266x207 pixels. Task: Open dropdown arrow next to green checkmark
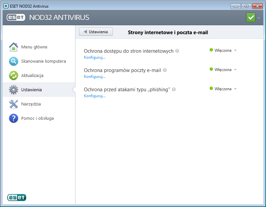259,18
